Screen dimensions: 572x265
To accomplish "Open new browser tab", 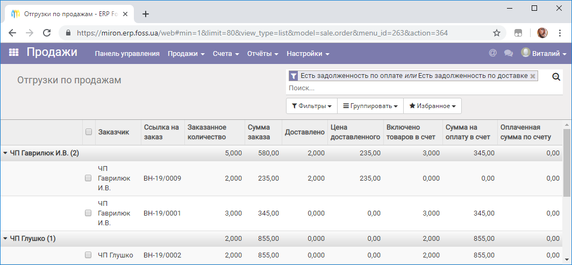I will click(146, 14).
